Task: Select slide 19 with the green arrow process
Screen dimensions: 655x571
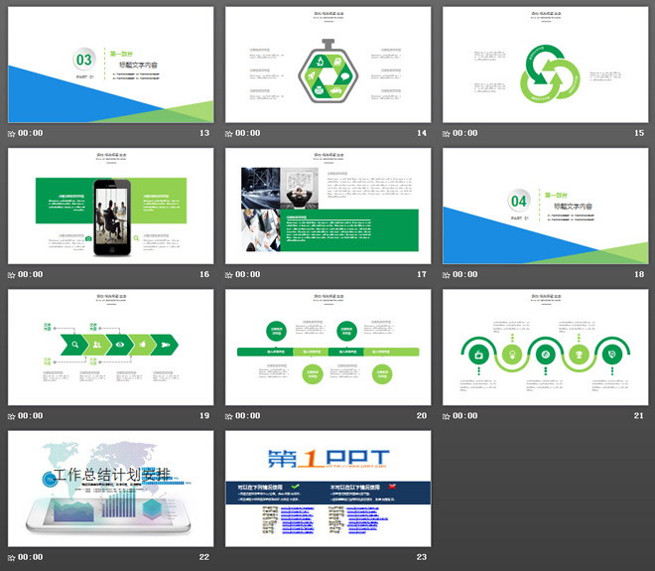Action: 110,348
